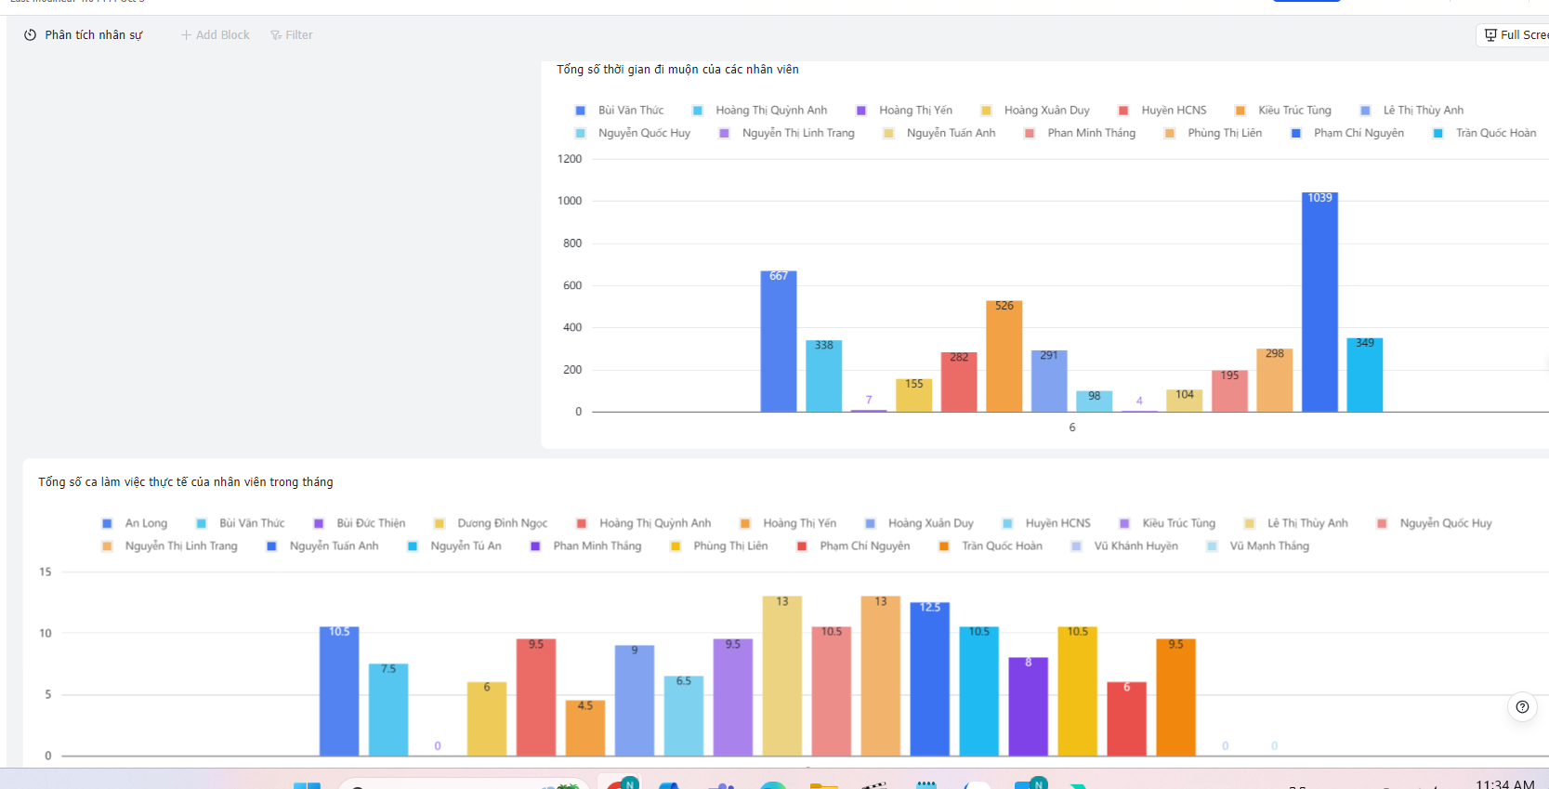Image resolution: width=1549 pixels, height=789 pixels.
Task: Toggle Dương Đình Ngọc in work-shift chart legend
Action: click(x=491, y=524)
